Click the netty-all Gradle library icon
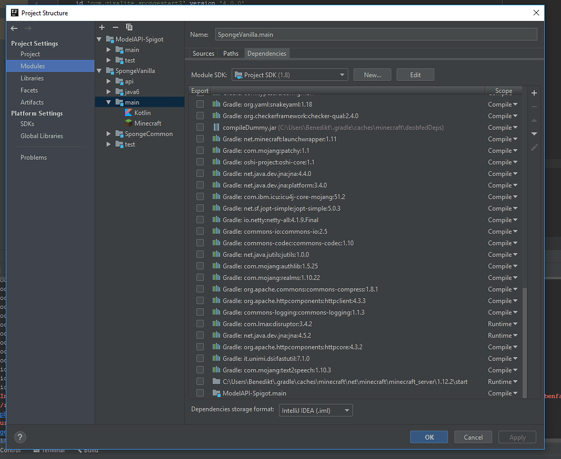561x459 pixels. click(216, 220)
